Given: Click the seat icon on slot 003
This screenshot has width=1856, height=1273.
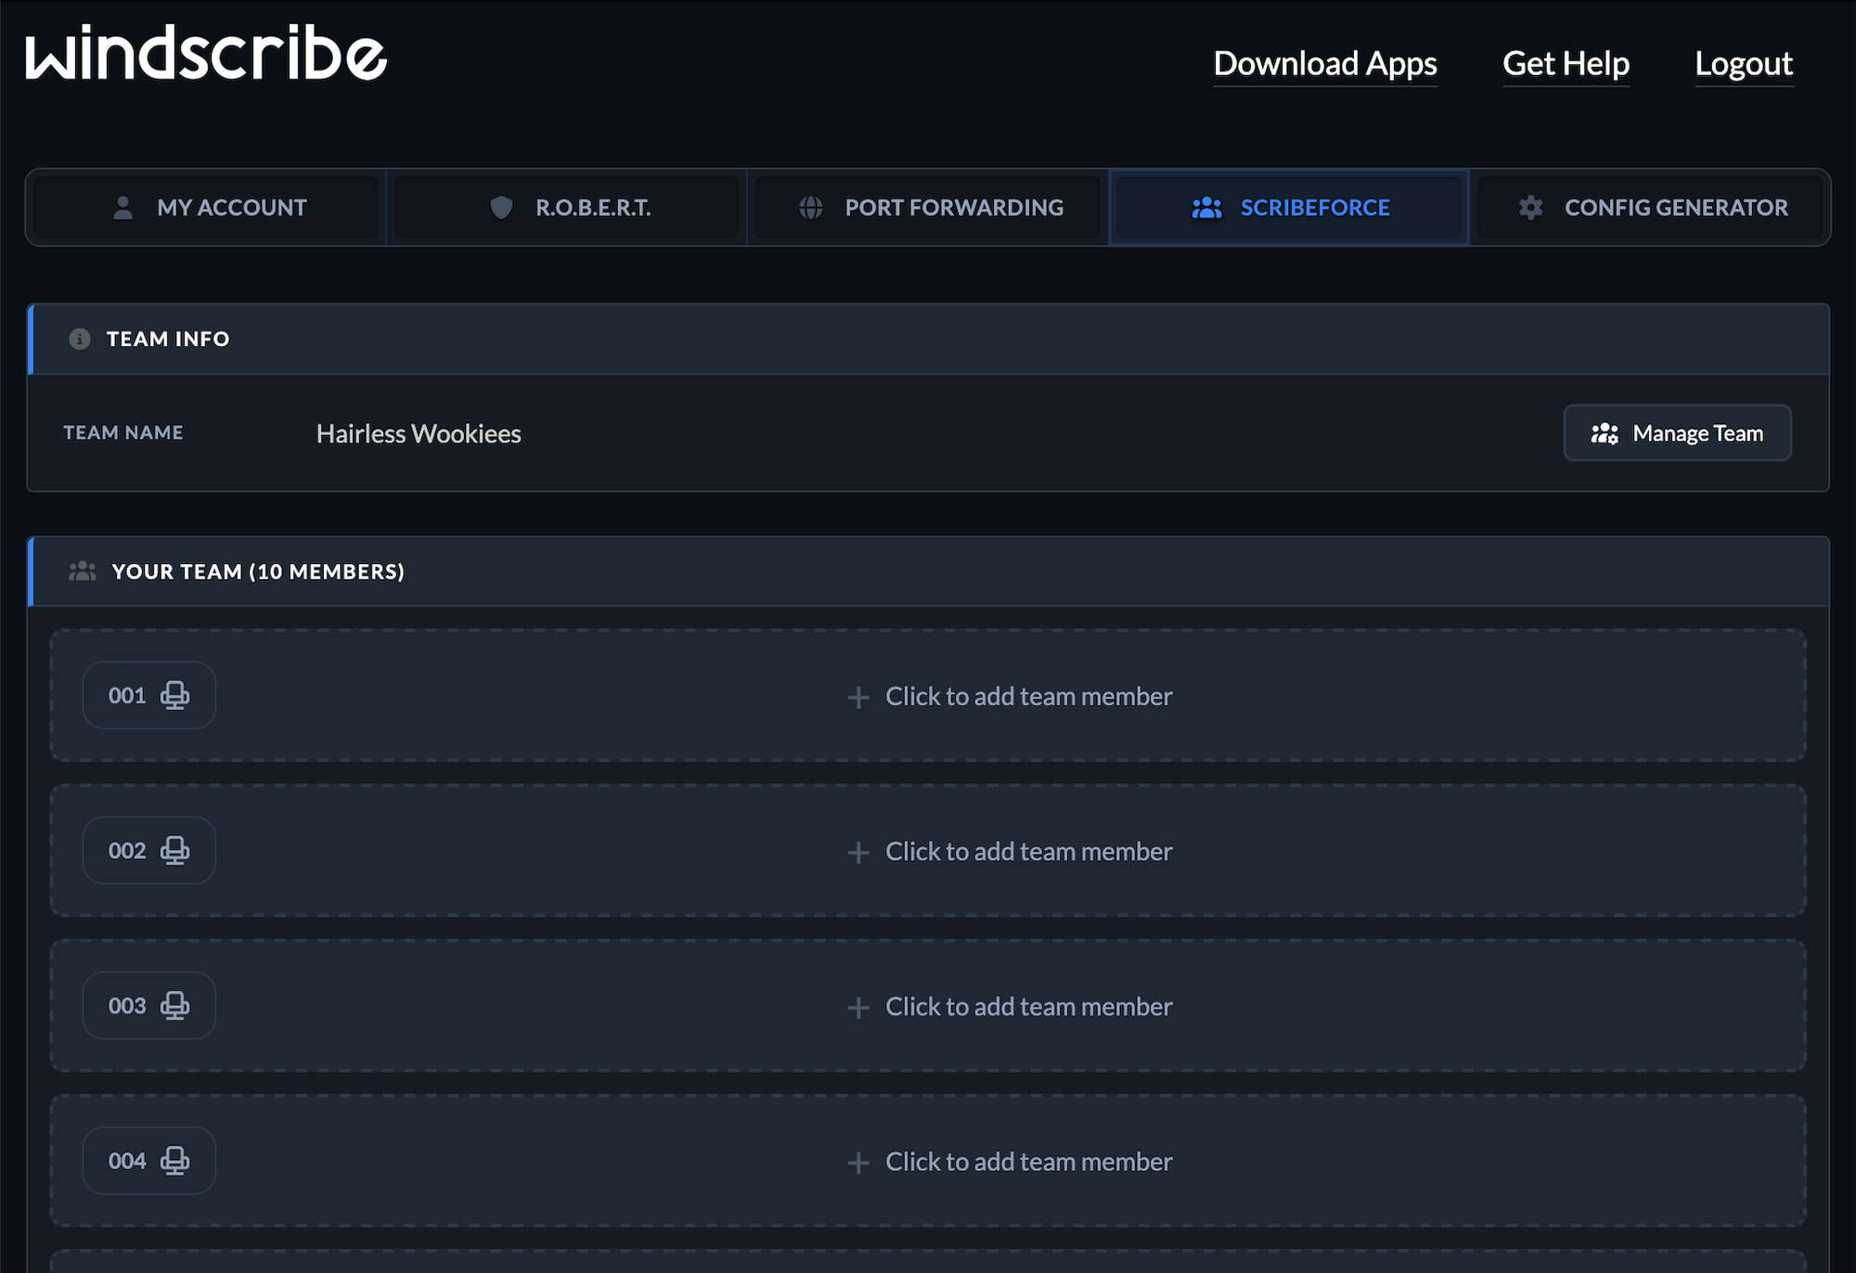Looking at the screenshot, I should point(174,1005).
